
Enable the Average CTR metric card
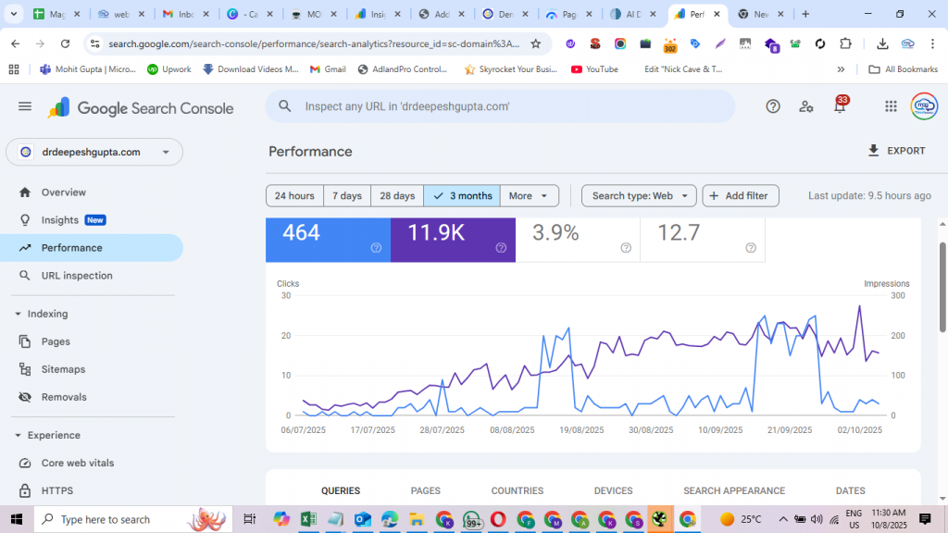click(576, 238)
